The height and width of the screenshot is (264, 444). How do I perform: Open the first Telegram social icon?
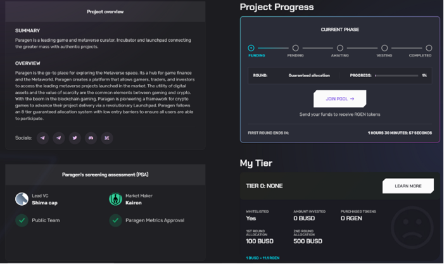(x=42, y=138)
